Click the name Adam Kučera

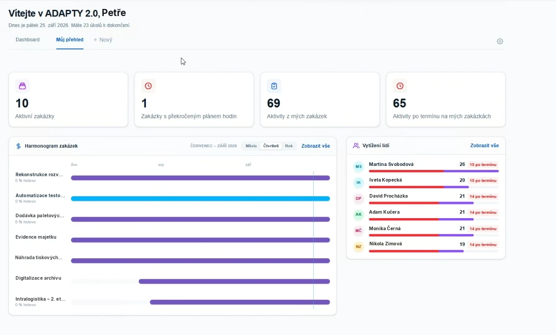click(x=384, y=212)
